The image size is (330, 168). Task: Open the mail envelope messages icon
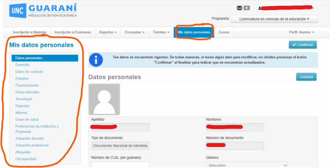point(239,8)
